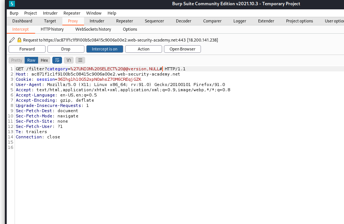Click the pencil edit target icon
This screenshot has height=224, width=344.
[x=12, y=40]
